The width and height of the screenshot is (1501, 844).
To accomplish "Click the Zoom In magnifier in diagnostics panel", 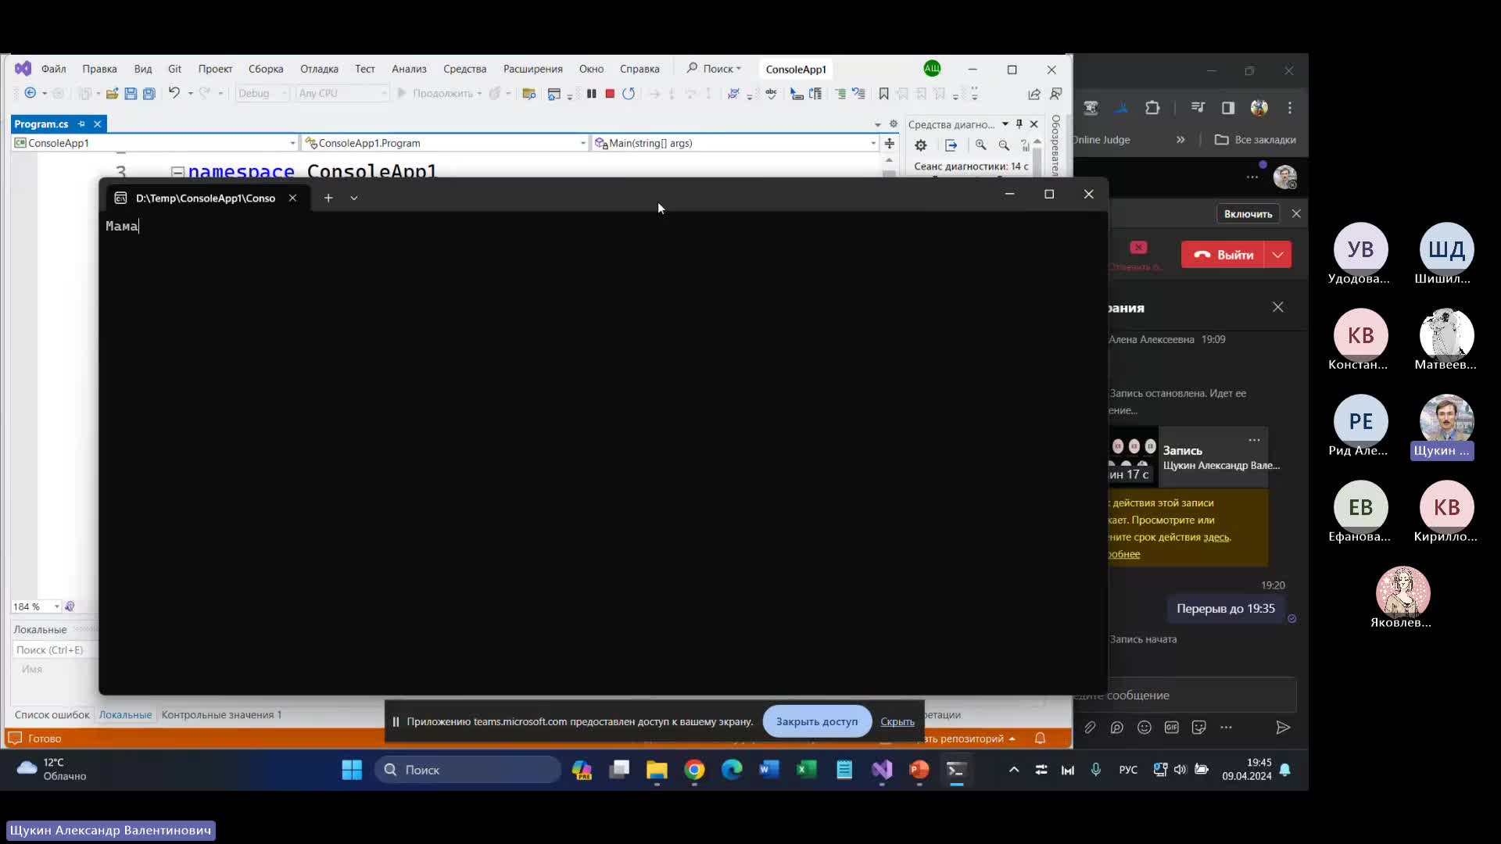I will 980,145.
